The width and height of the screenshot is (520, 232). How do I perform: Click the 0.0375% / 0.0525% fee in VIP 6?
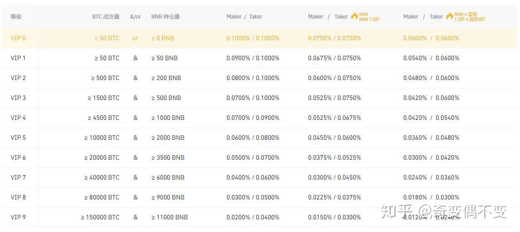point(335,157)
